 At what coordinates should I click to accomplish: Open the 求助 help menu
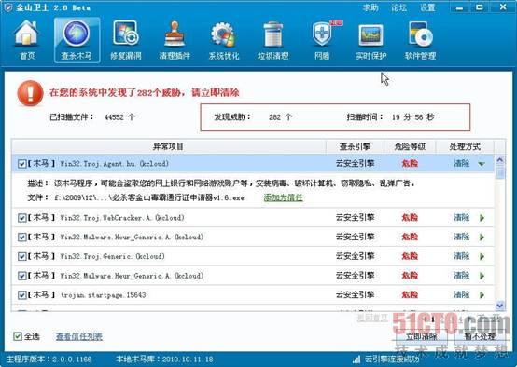pos(370,7)
